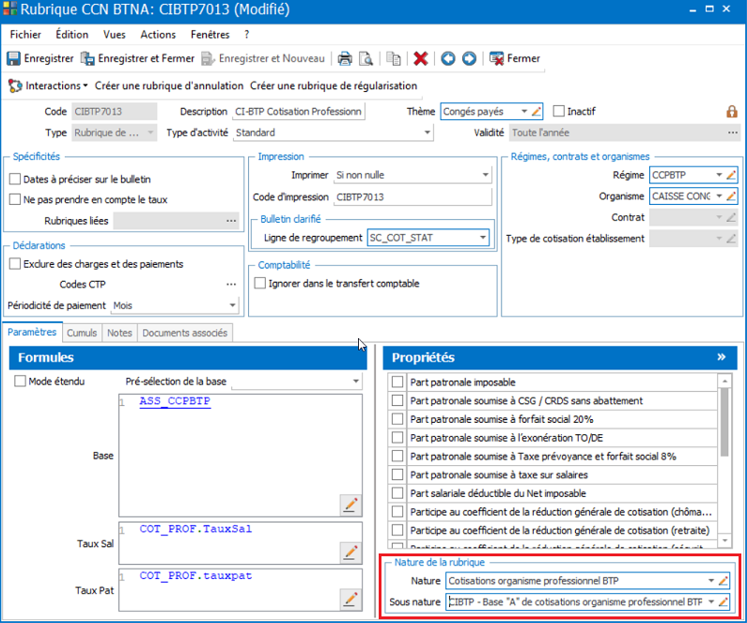Open Type d'activité dropdown

428,132
